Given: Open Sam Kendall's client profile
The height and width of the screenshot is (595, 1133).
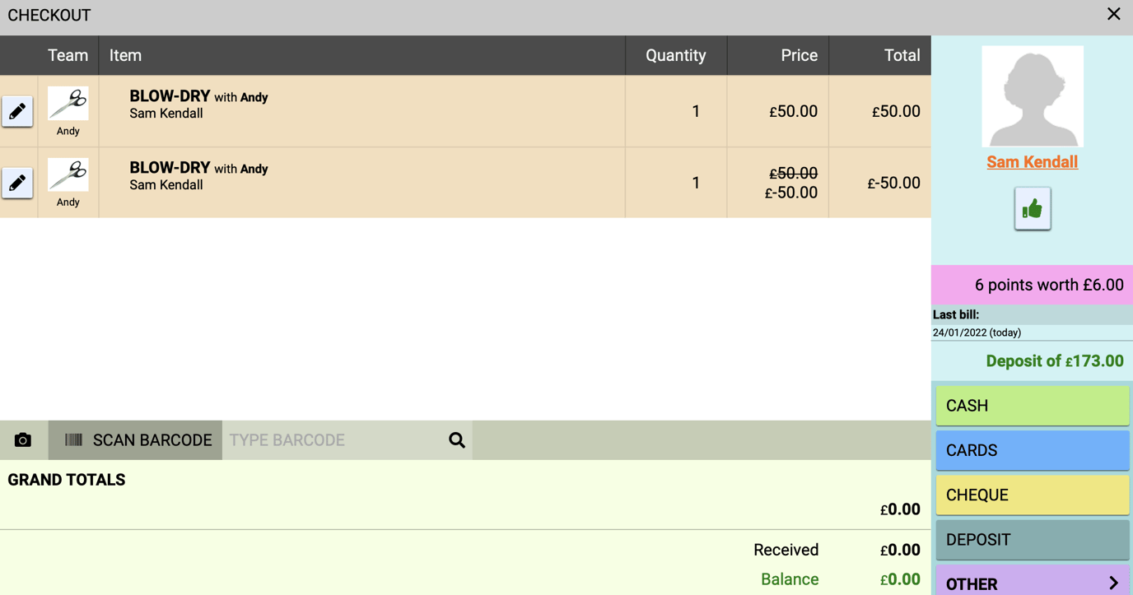Looking at the screenshot, I should click(x=1032, y=162).
